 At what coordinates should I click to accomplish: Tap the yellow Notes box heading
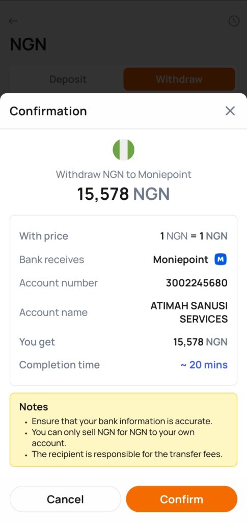coord(34,407)
